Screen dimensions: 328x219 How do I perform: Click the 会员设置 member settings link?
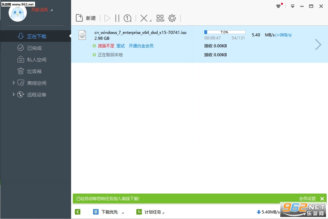[x=307, y=198]
